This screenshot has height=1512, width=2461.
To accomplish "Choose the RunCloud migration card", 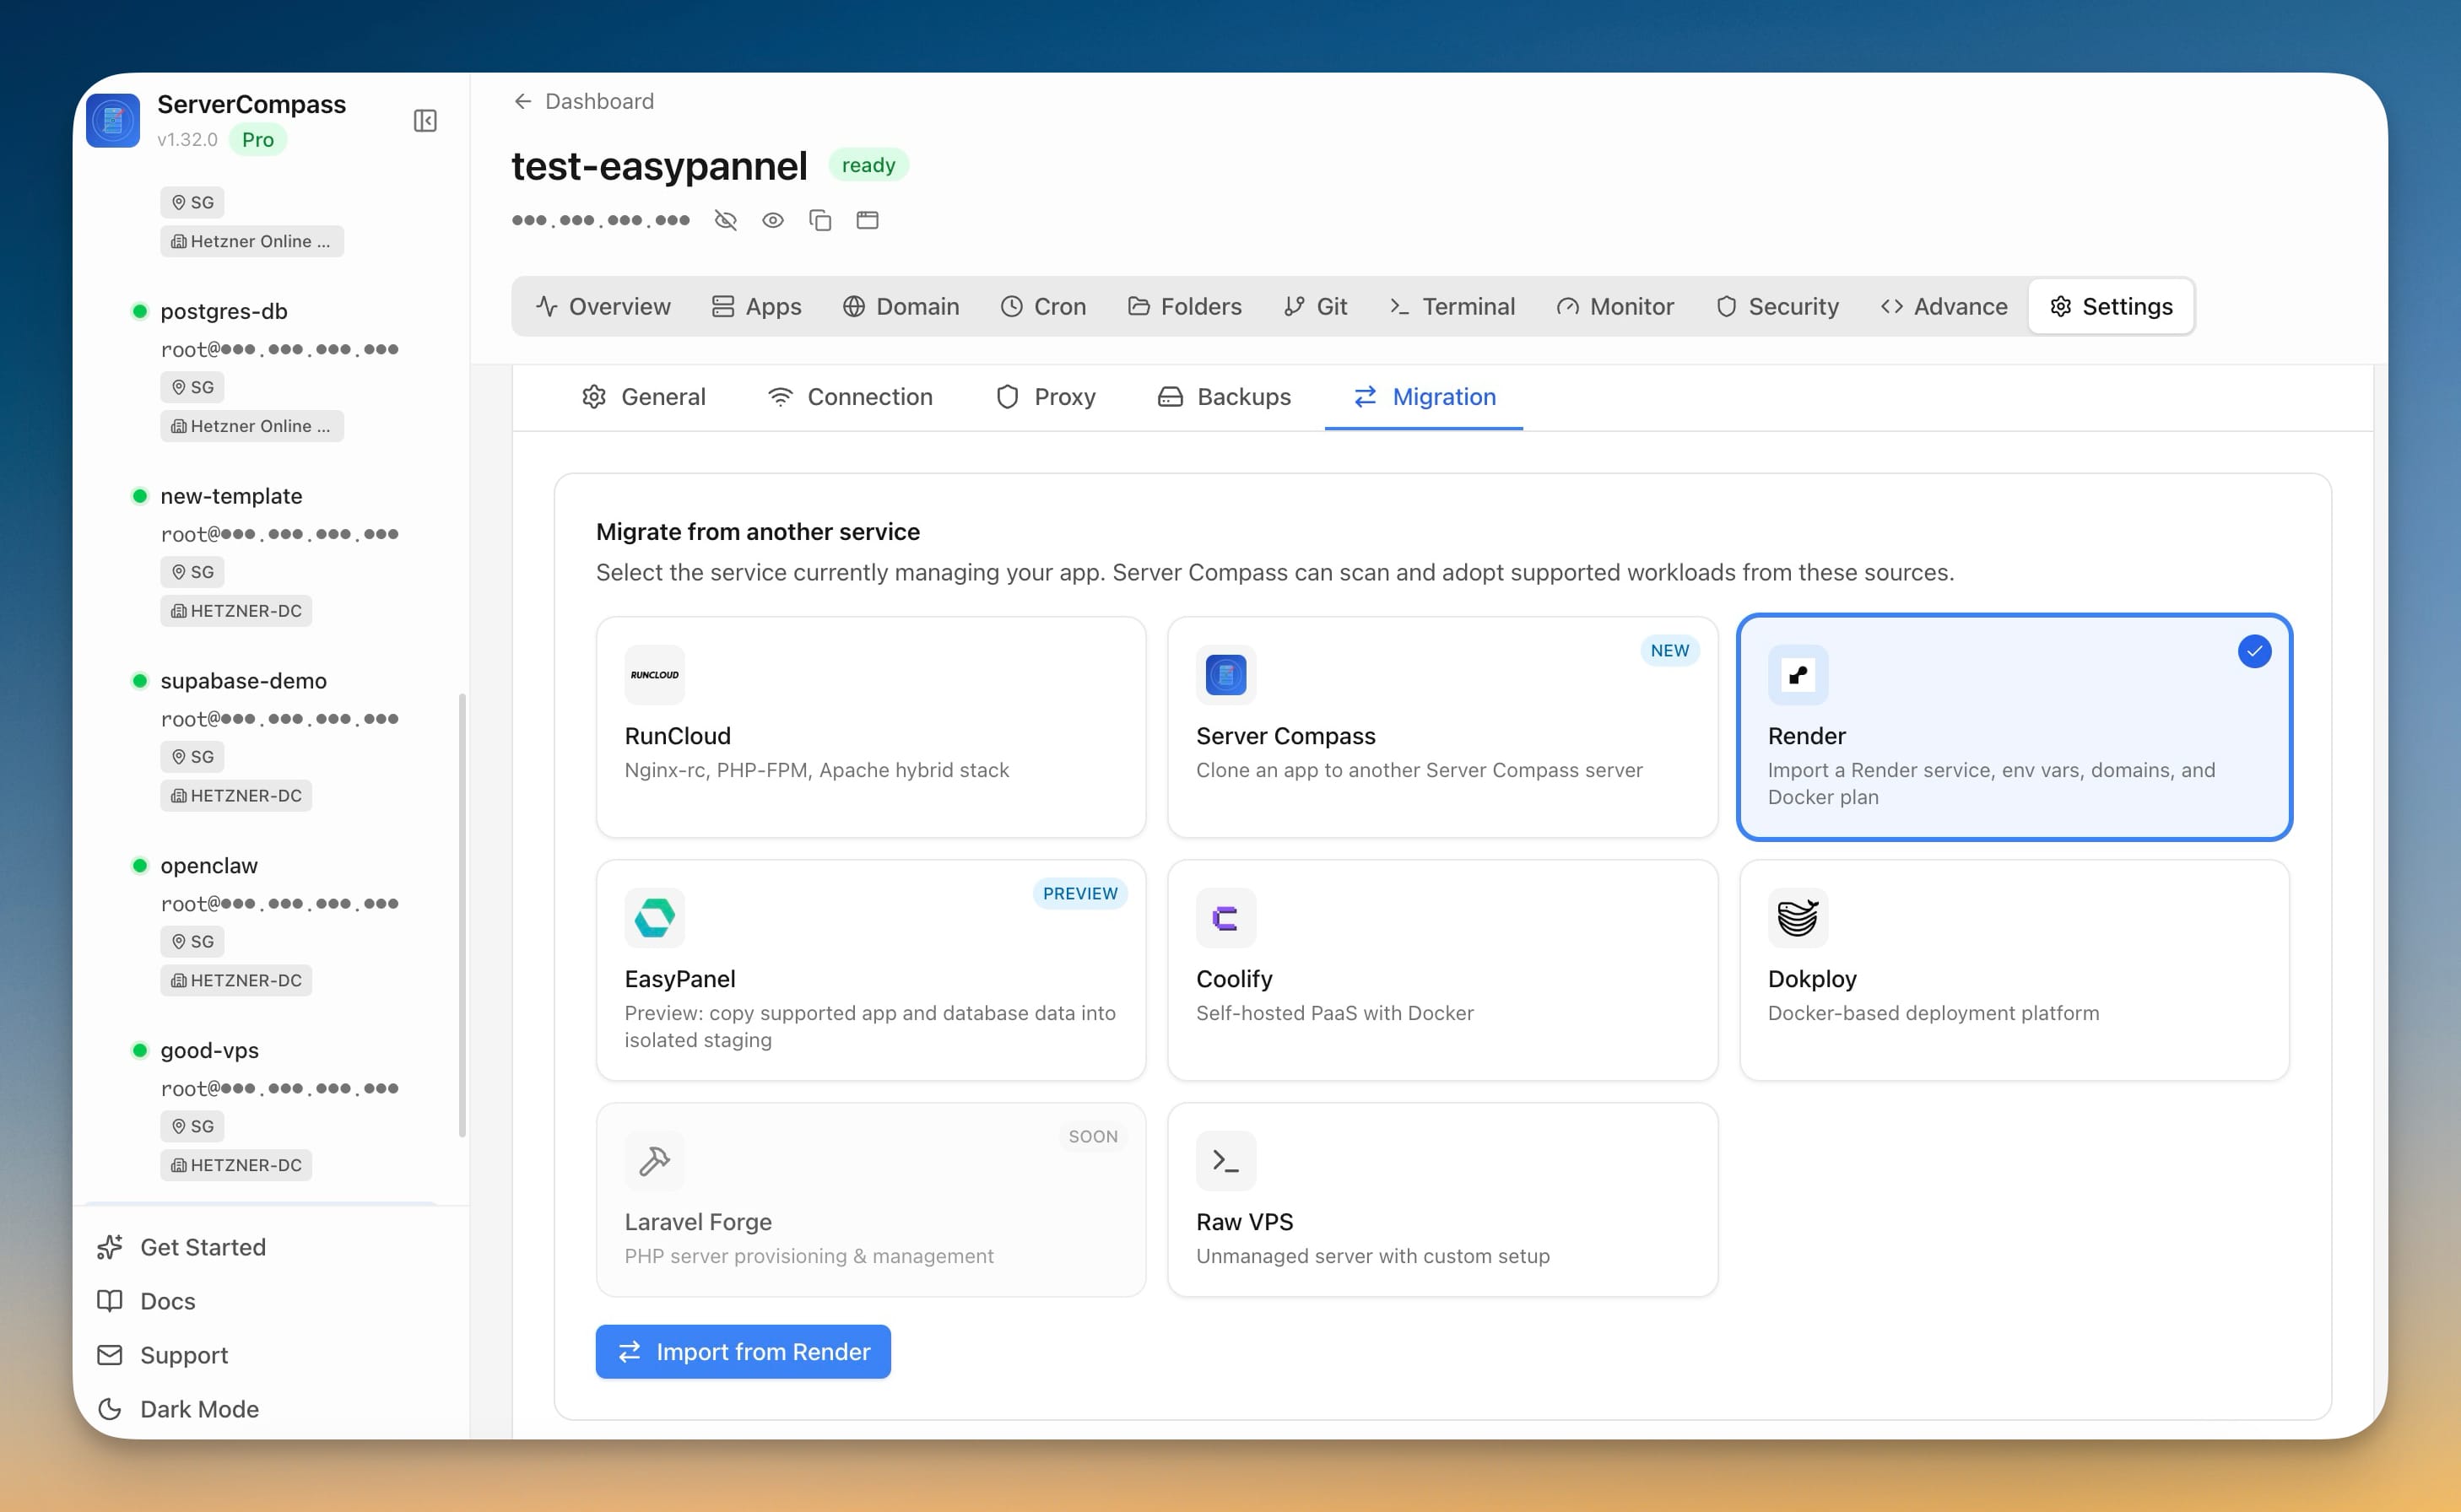I will (x=871, y=727).
